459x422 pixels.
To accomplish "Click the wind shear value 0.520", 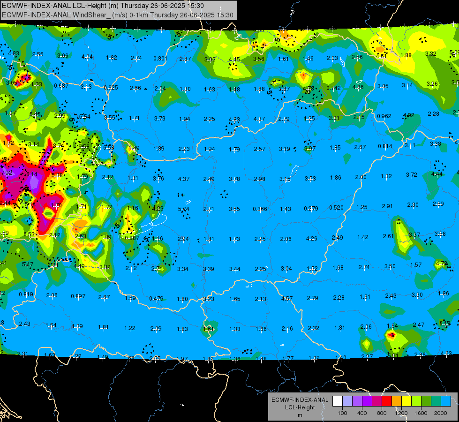I will (x=336, y=208).
